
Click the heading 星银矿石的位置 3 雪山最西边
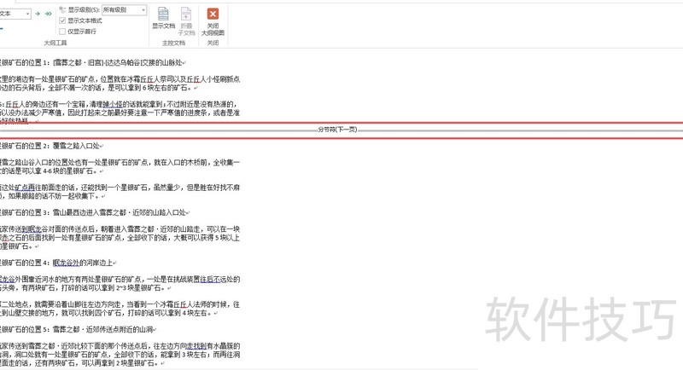coord(95,212)
